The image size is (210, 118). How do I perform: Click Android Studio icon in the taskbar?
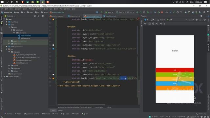(x=43, y=2)
